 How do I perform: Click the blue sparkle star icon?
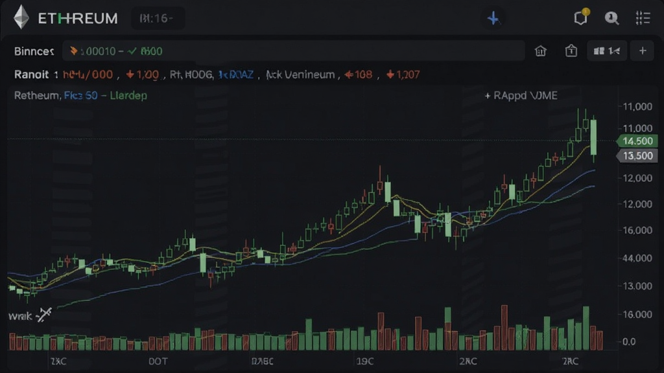click(x=493, y=18)
